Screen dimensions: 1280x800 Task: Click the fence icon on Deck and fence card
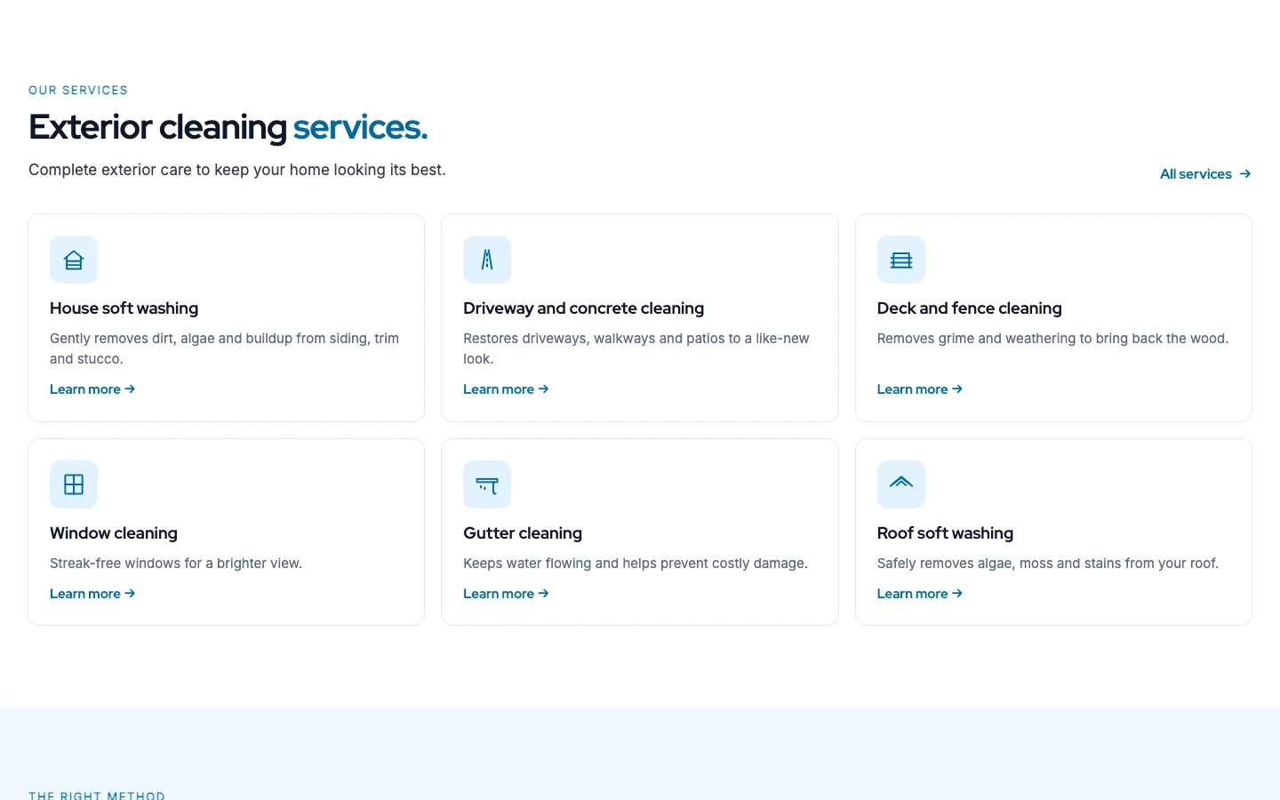click(901, 260)
